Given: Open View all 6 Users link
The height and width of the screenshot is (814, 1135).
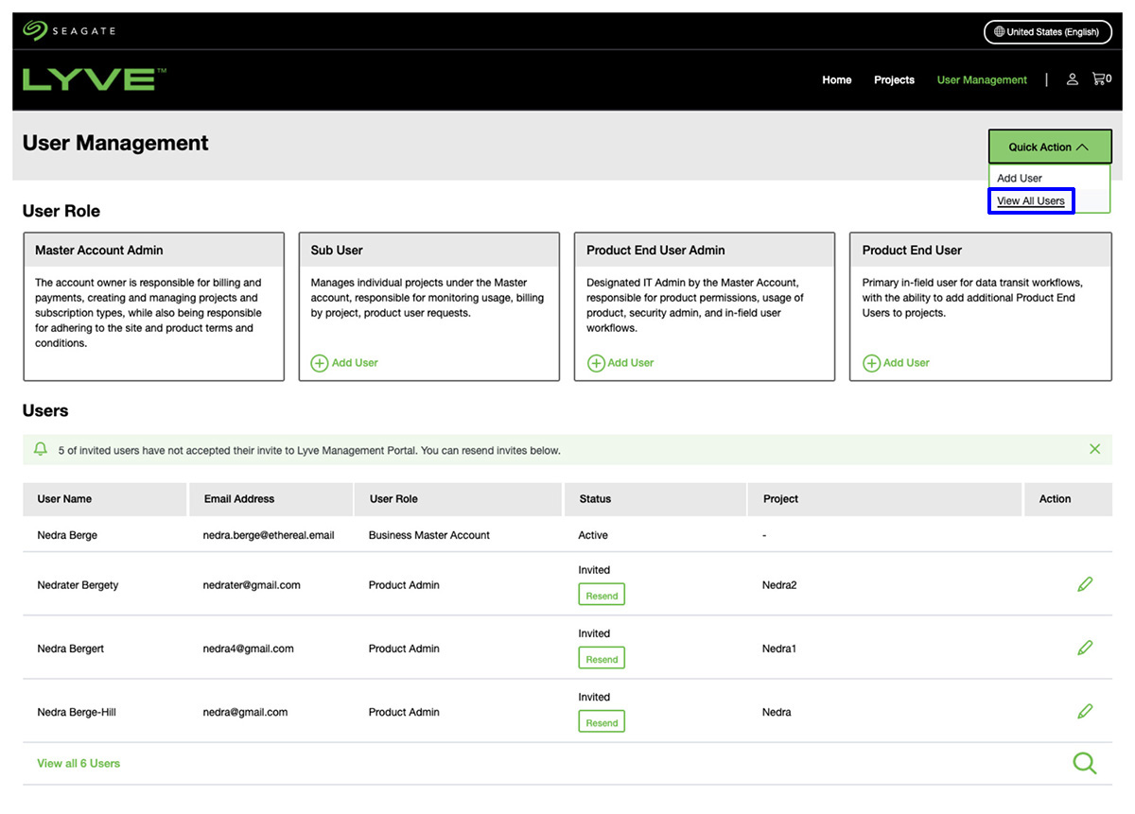Looking at the screenshot, I should (79, 763).
